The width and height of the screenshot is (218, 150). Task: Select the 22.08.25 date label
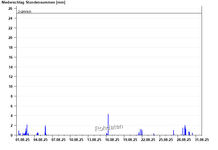pyautogui.click(x=148, y=140)
